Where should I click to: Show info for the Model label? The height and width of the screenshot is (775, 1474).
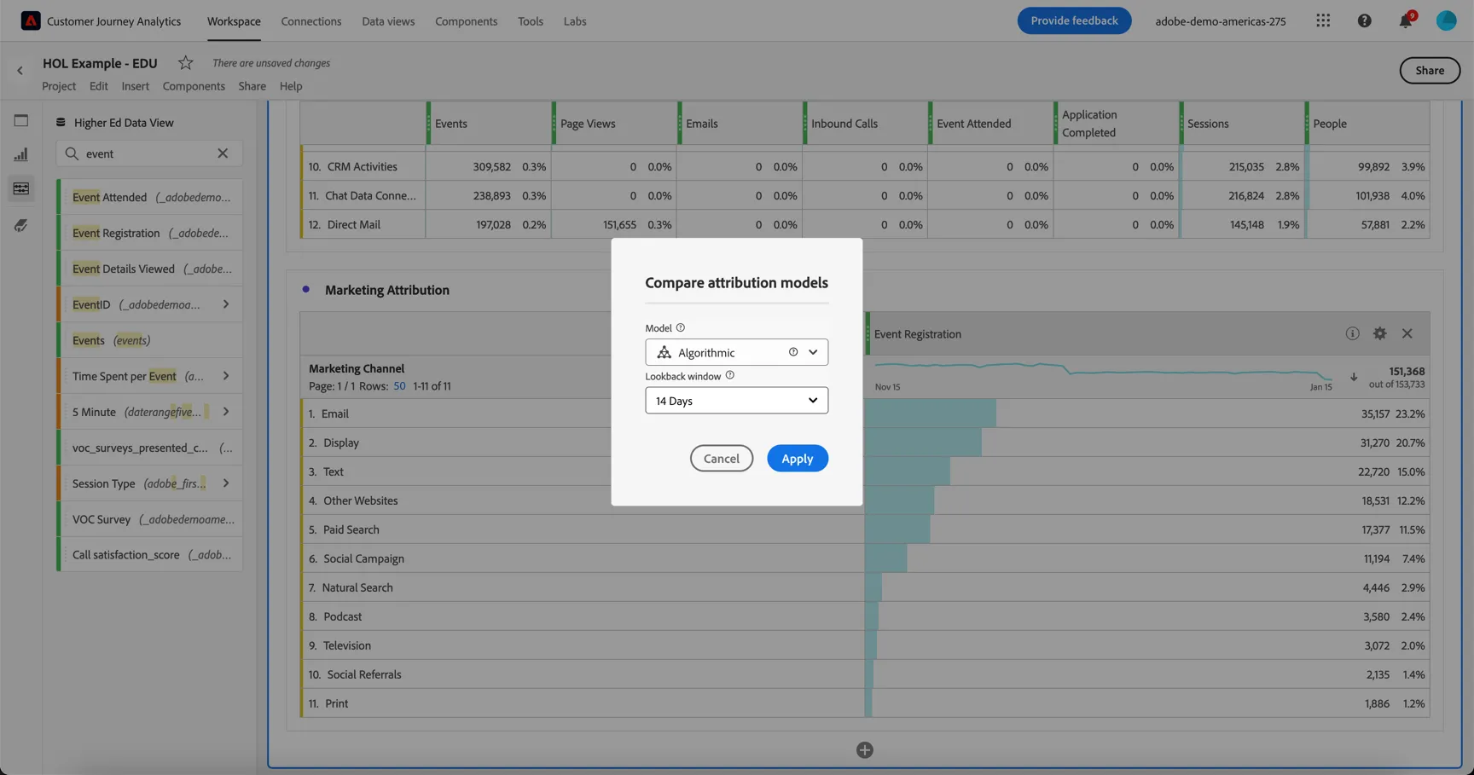681,327
